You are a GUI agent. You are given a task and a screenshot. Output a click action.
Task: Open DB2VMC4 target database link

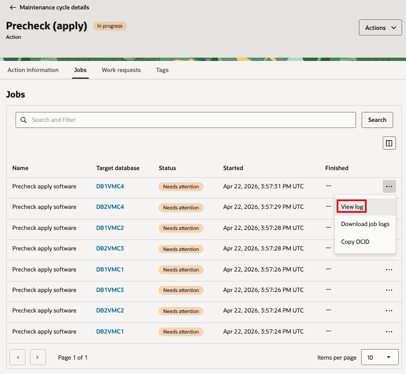[110, 207]
